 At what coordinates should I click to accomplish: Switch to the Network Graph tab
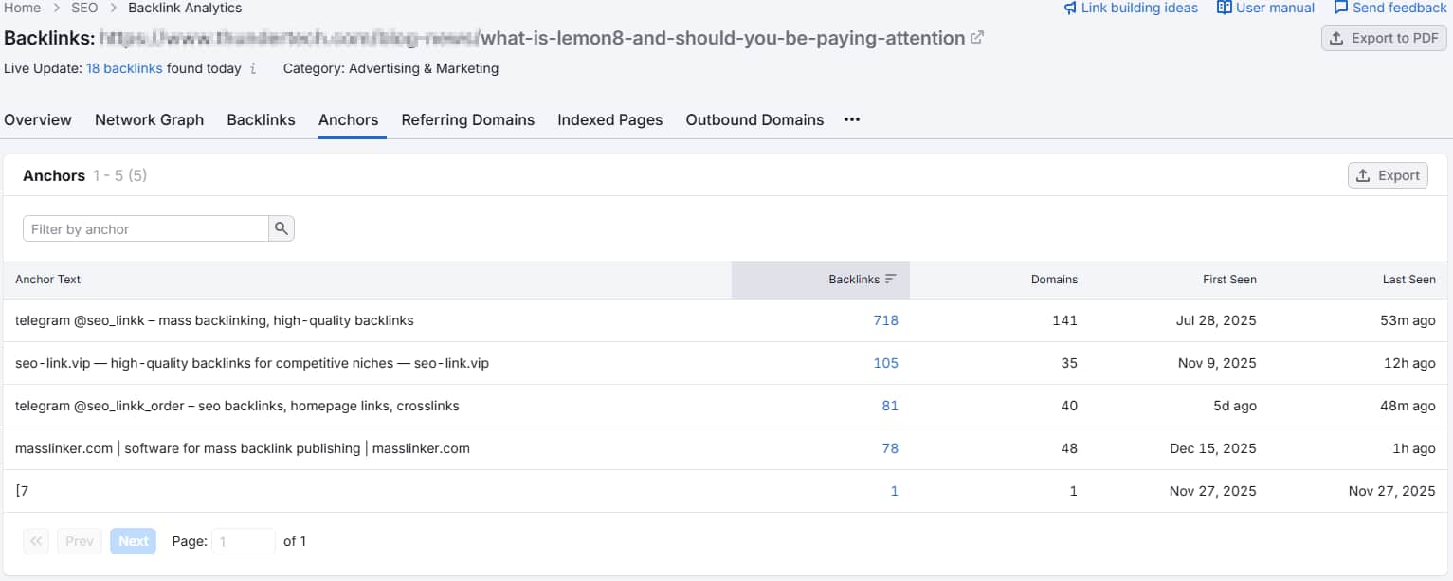(149, 119)
